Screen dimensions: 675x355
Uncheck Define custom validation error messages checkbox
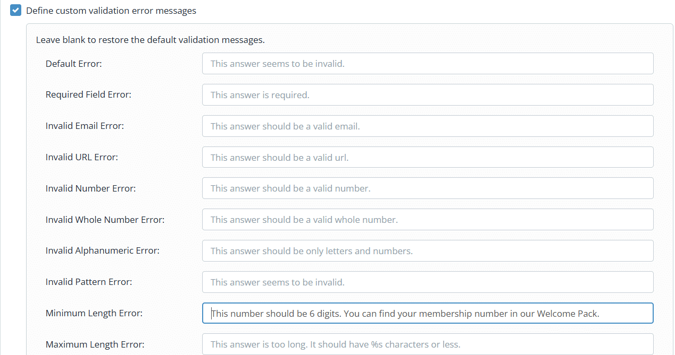pyautogui.click(x=16, y=11)
